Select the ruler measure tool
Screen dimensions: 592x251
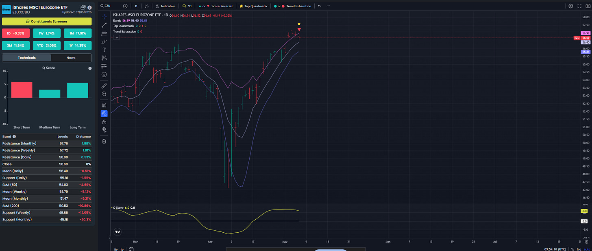click(104, 85)
